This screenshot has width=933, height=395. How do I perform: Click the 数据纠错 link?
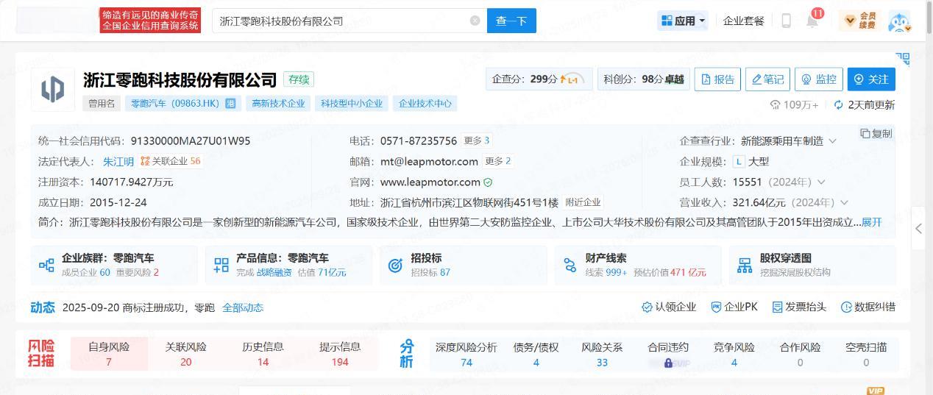[868, 307]
